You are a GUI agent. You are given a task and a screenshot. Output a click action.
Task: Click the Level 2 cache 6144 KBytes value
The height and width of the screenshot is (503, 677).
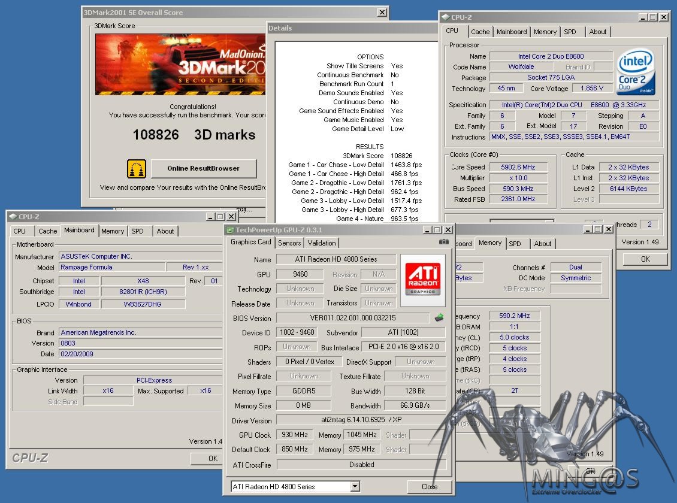click(x=628, y=189)
